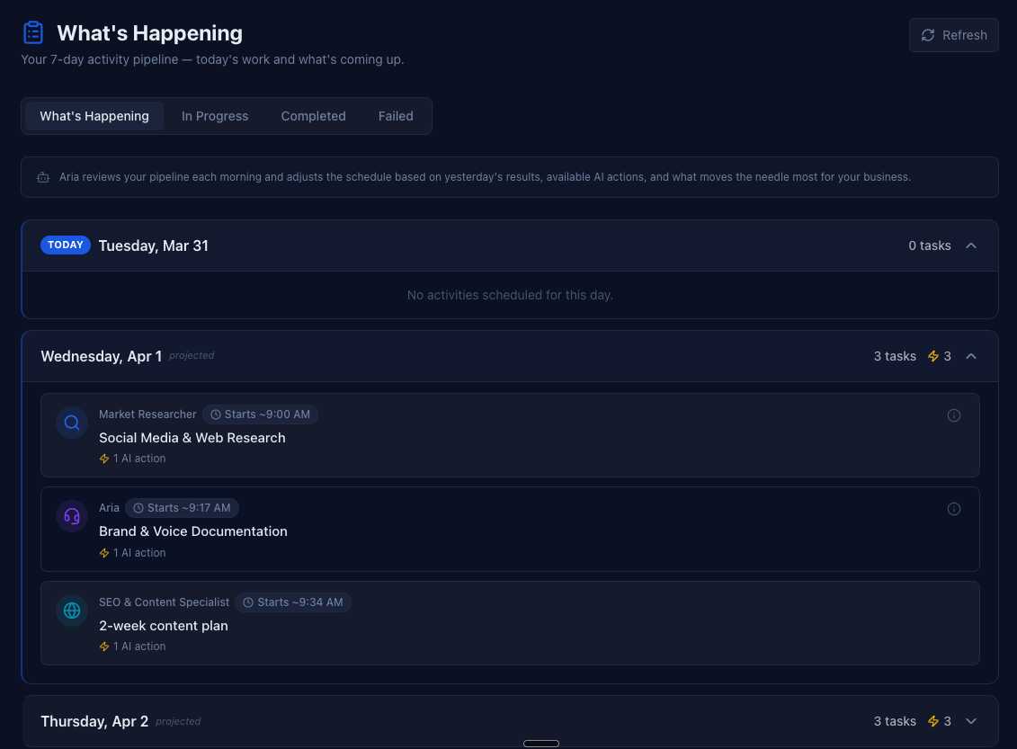Image resolution: width=1017 pixels, height=749 pixels.
Task: Click the Aria headset avatar icon
Action: coord(72,516)
